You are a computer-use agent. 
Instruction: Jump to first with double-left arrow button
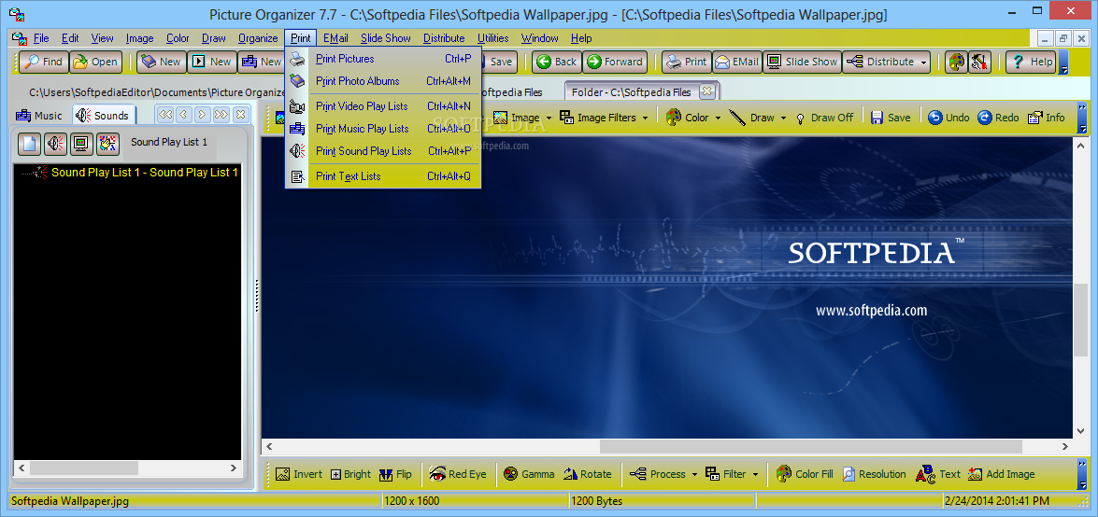pyautogui.click(x=164, y=114)
